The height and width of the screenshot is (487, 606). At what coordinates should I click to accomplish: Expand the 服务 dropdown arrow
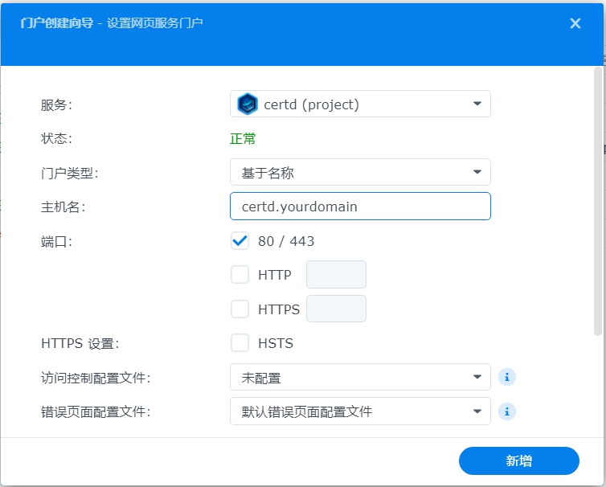(x=477, y=104)
